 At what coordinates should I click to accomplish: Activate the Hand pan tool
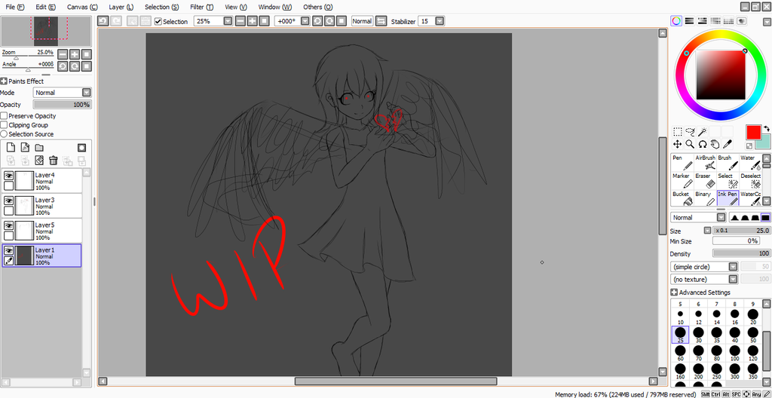coord(715,144)
